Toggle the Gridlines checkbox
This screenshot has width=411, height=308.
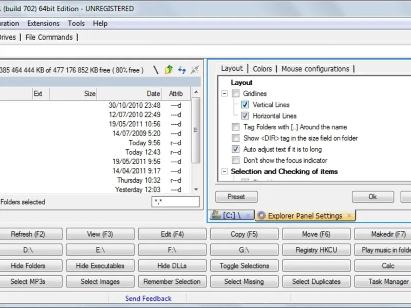pos(236,93)
